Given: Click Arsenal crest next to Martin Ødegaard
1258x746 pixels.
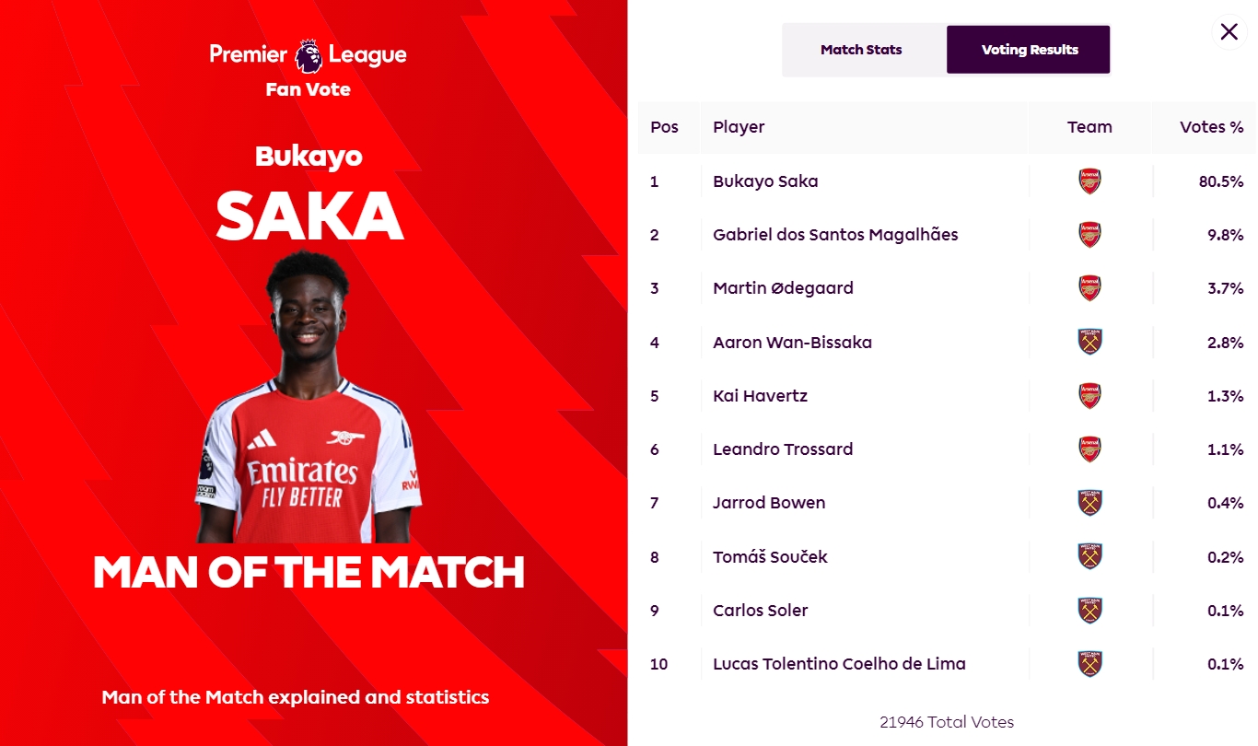Looking at the screenshot, I should pyautogui.click(x=1089, y=288).
